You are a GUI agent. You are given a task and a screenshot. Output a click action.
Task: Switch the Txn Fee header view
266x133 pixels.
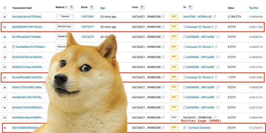[254, 8]
